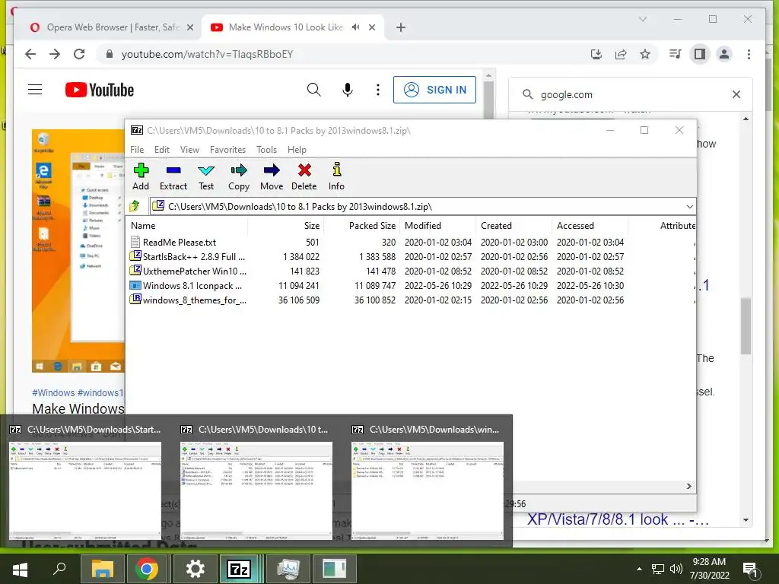The height and width of the screenshot is (584, 779).
Task: Clear the google.com side panel search
Action: click(x=736, y=94)
